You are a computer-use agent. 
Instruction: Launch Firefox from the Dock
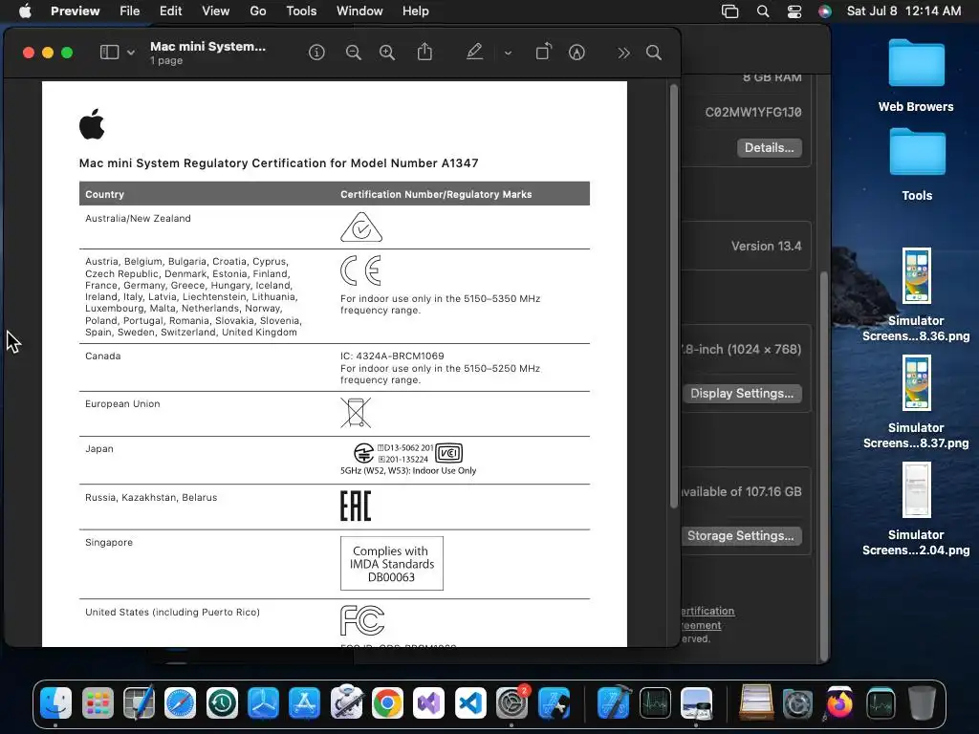[x=839, y=704]
